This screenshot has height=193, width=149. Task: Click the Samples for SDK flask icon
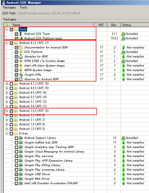[x=21, y=56]
